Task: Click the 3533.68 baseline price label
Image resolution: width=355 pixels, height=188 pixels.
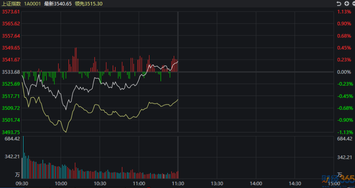Action: (11, 72)
